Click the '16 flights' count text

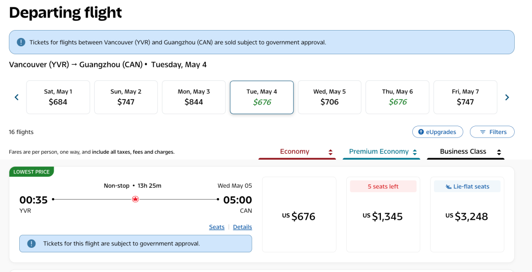tap(21, 132)
